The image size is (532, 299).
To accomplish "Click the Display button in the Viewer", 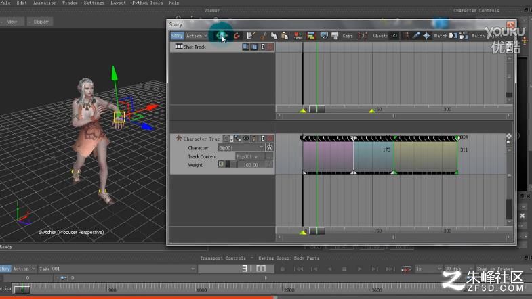I will pyautogui.click(x=40, y=22).
